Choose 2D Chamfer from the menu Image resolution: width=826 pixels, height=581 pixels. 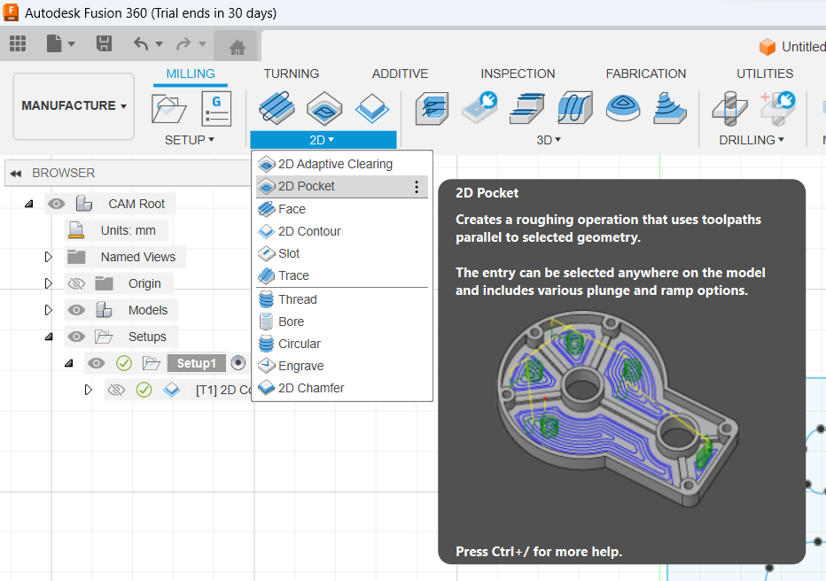point(342,388)
